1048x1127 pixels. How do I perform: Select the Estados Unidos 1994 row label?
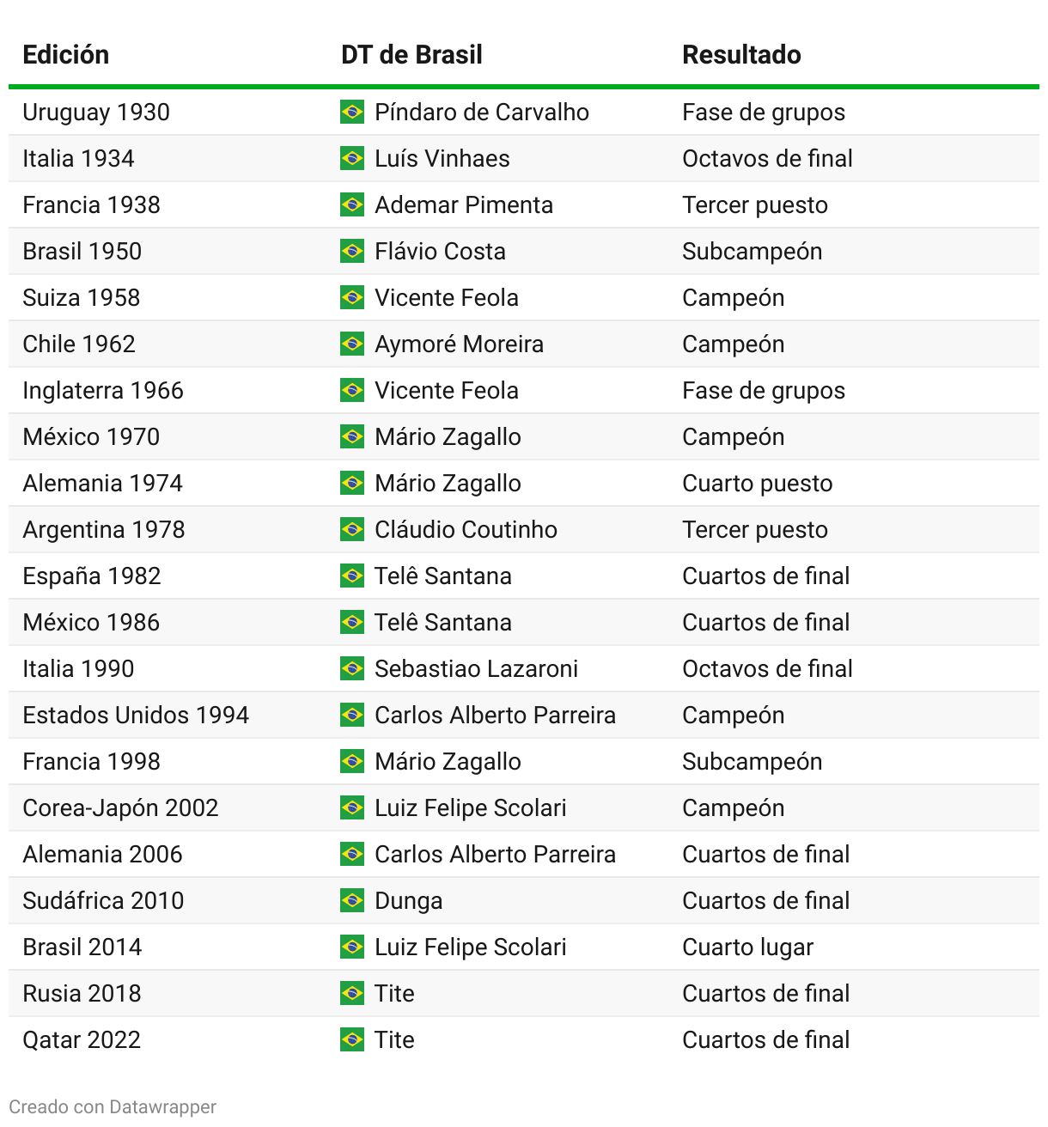coord(136,715)
